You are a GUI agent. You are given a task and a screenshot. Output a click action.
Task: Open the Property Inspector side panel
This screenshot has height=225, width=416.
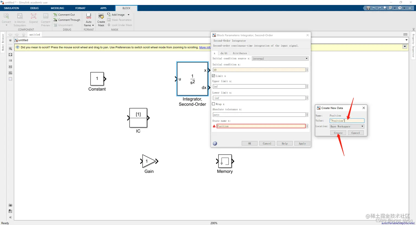[413, 46]
